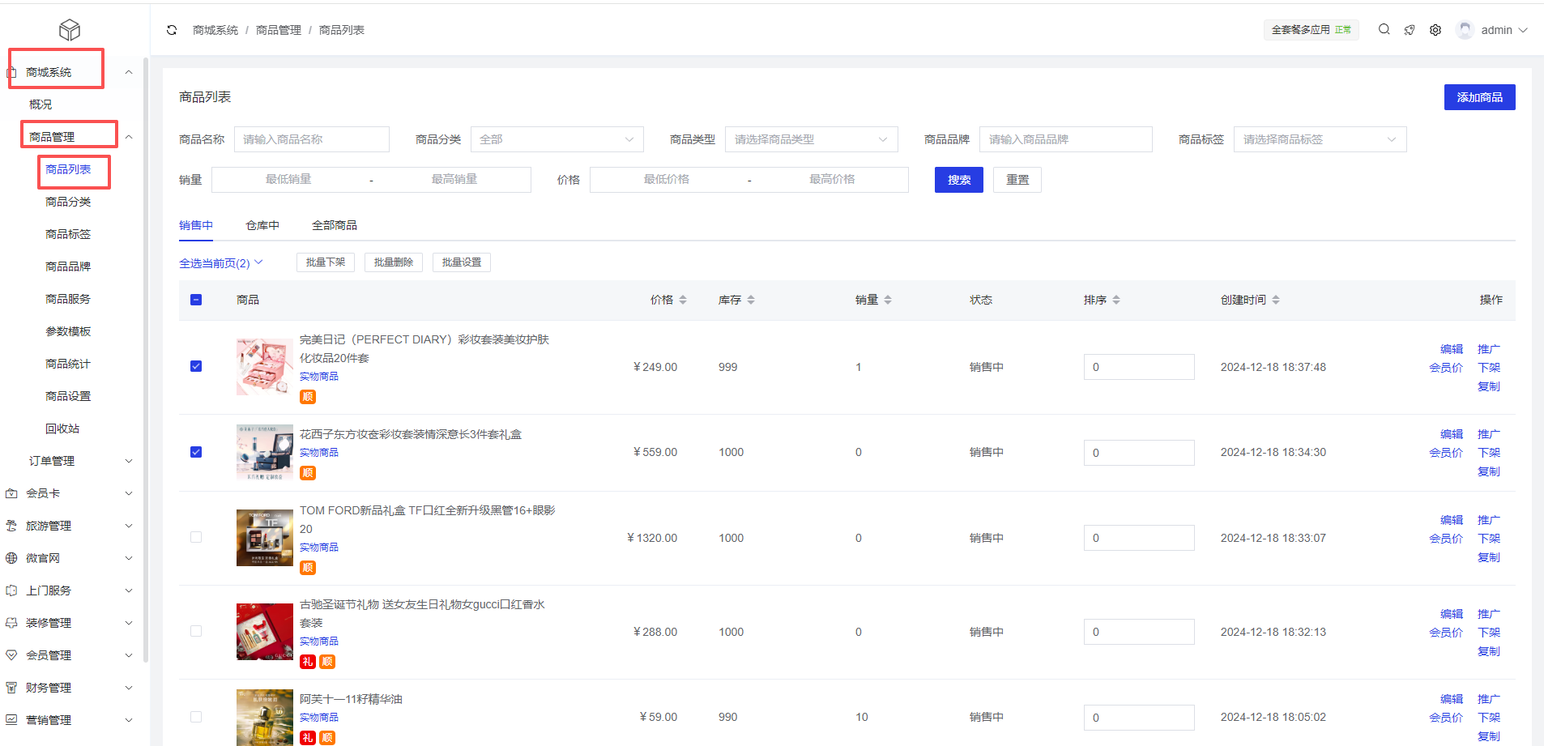Open 商品分类 in the sidebar
This screenshot has width=1544, height=746.
pyautogui.click(x=68, y=202)
